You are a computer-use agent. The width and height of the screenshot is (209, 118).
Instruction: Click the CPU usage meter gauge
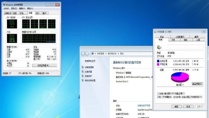pyautogui.click(x=12, y=24)
